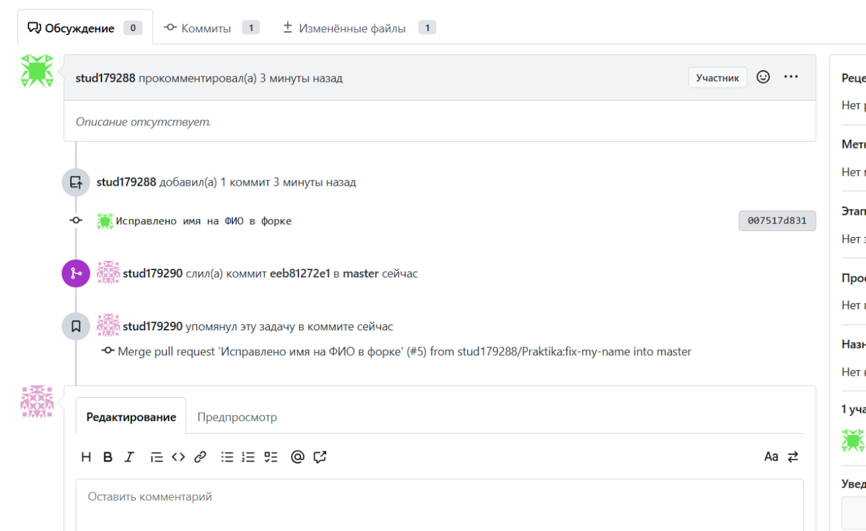Add emoji reaction to stud179288's comment
The height and width of the screenshot is (531, 866).
click(763, 77)
